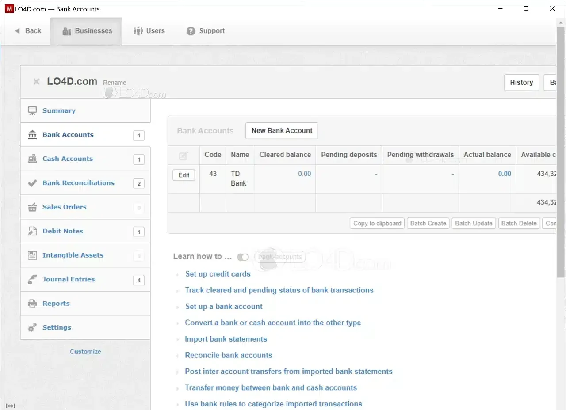Toggle the Learn how to switch

[x=243, y=257]
